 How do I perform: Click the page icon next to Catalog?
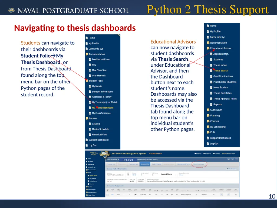pyautogui.click(x=90, y=124)
